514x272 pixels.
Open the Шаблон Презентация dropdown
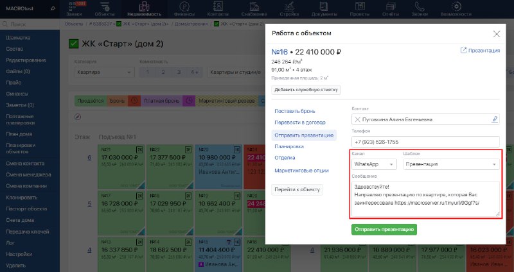pos(452,164)
